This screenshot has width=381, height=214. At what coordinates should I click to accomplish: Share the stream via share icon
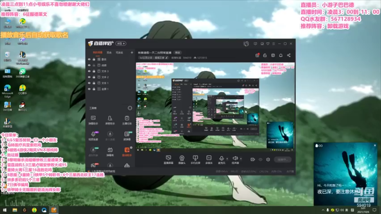tap(289, 55)
